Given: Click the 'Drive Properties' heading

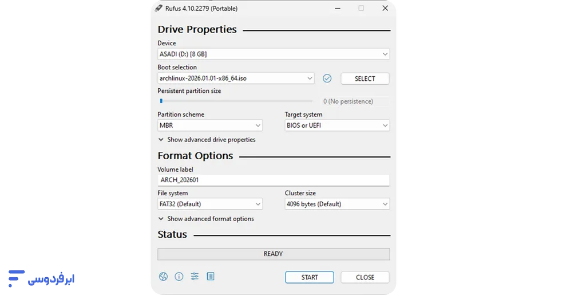Looking at the screenshot, I should coord(197,30).
